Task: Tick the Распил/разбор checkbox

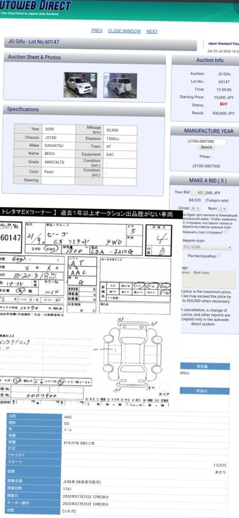Action: pyautogui.click(x=219, y=255)
